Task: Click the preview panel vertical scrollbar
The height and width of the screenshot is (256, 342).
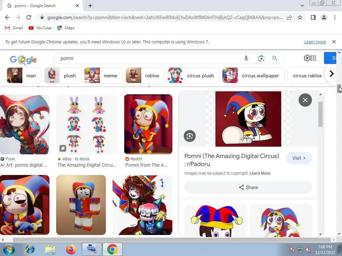Action: tap(320, 114)
